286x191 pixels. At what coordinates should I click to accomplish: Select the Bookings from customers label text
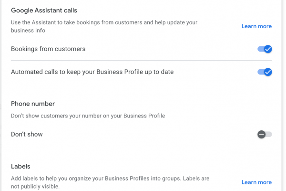48,49
